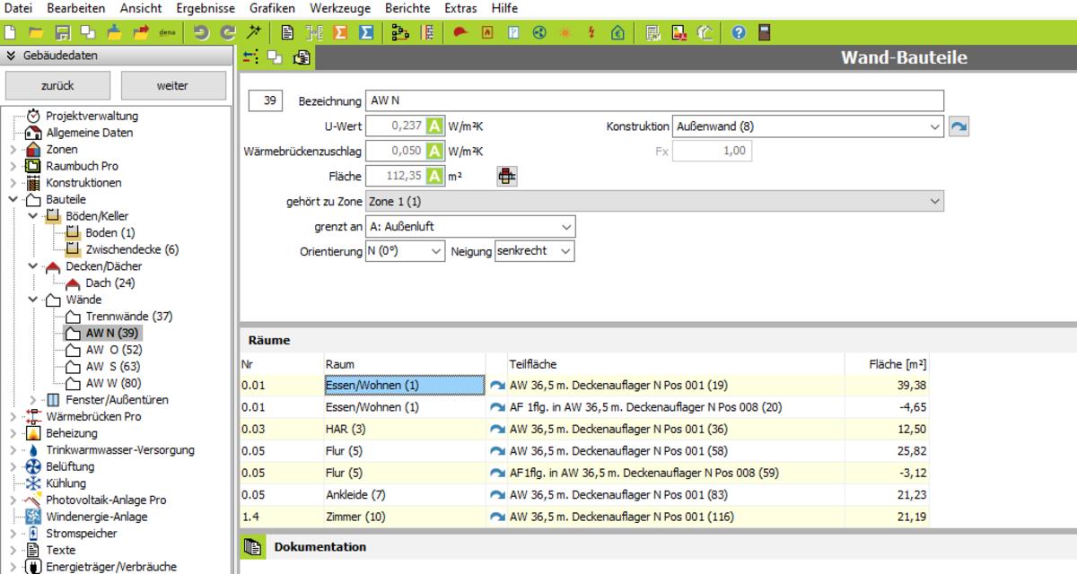Screen dimensions: 1077x574
Task: Click the euro house cost icon
Action: [617, 33]
